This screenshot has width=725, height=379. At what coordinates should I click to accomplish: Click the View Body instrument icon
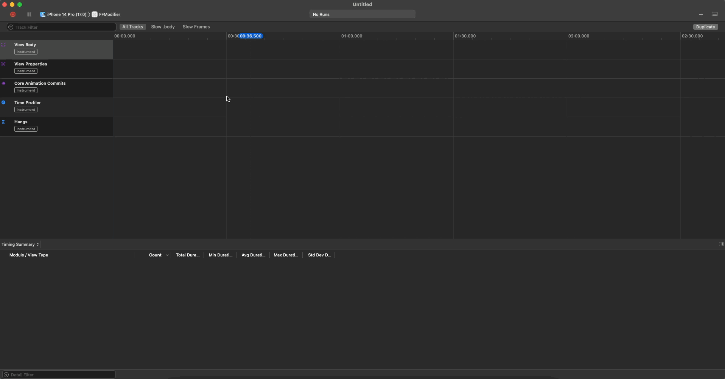3,45
